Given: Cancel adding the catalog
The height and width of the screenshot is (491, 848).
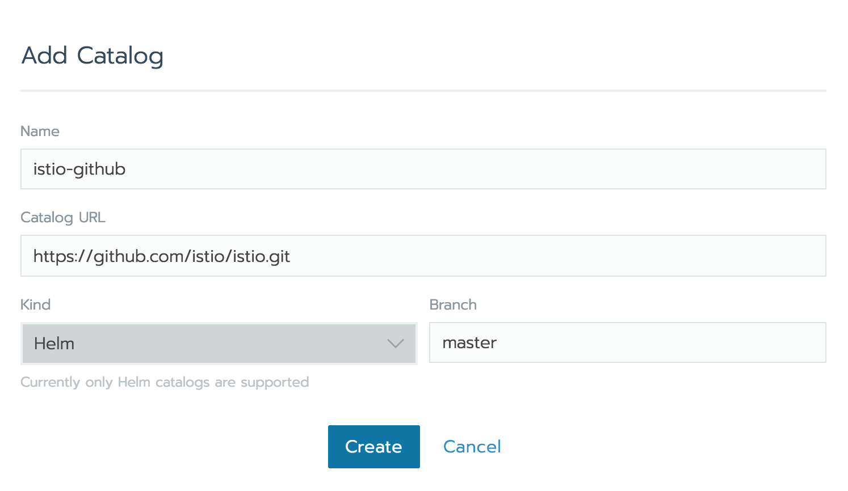Looking at the screenshot, I should pyautogui.click(x=472, y=447).
